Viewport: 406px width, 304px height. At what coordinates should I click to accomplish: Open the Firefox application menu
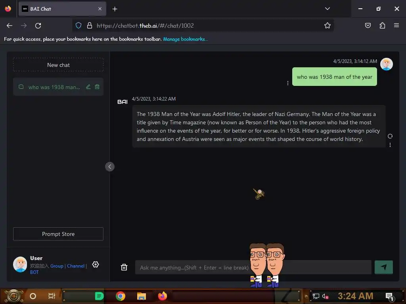(x=396, y=25)
